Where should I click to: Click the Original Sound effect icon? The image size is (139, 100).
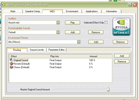[11, 60]
